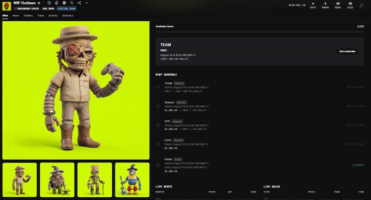This screenshot has height=200, width=371.
Task: Click the Public stage name
Action: click(169, 159)
